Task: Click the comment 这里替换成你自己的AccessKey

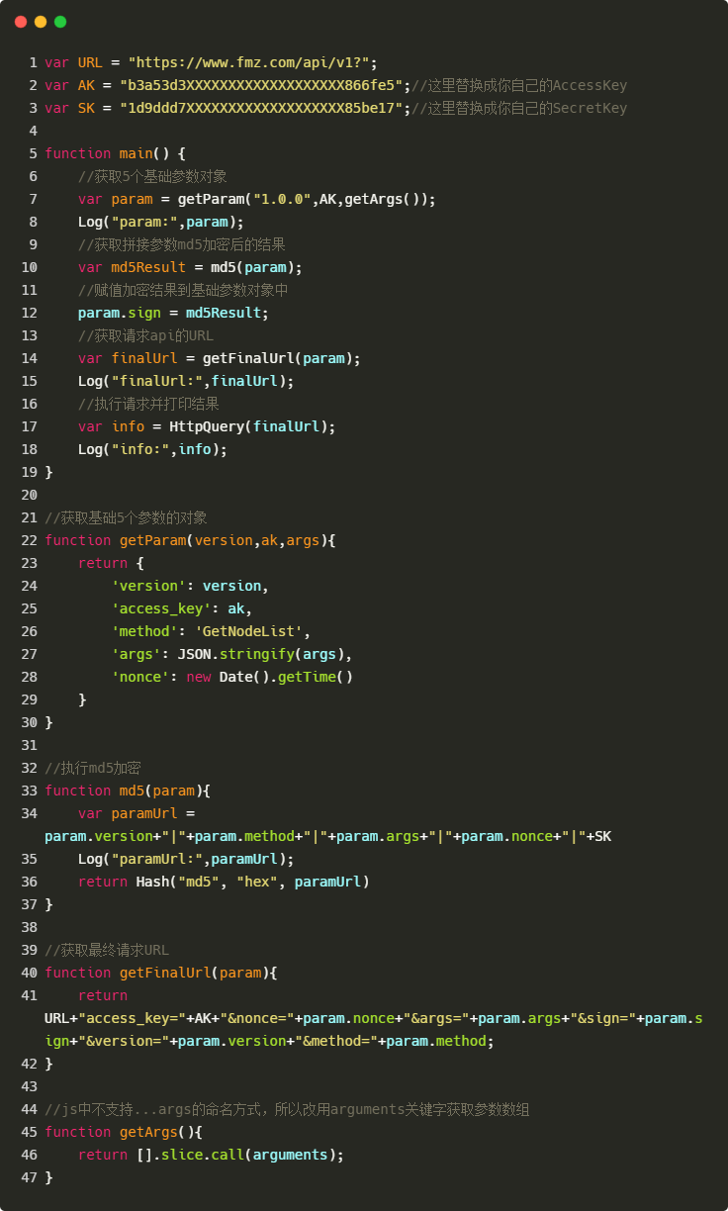Action: point(519,85)
